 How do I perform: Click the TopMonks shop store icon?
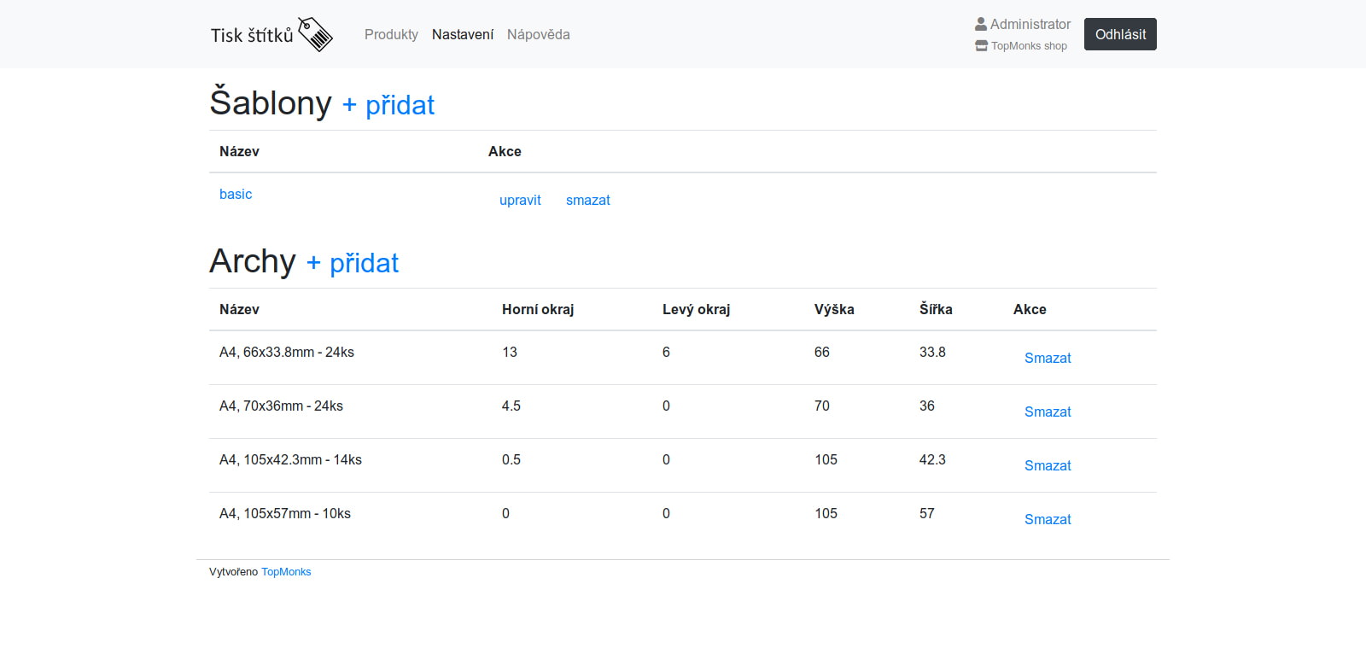pos(981,46)
